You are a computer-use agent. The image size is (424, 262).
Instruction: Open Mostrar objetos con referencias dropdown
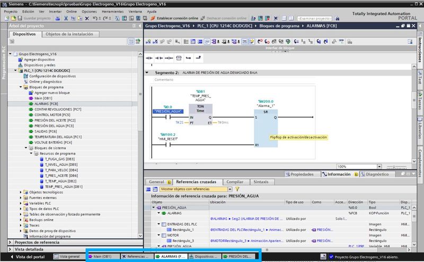pyautogui.click(x=229, y=189)
